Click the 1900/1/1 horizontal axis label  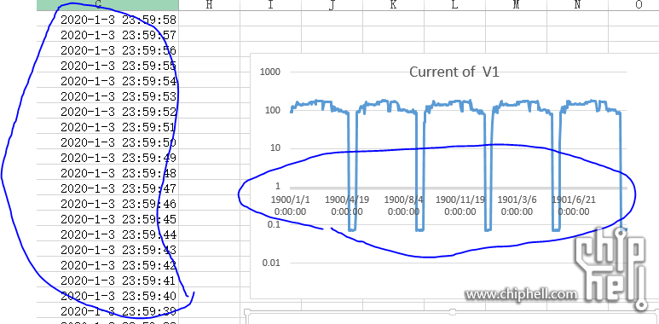point(290,205)
